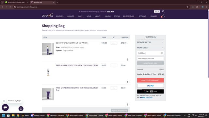The image size is (209, 118).
Task: Open new browser tab
Action: pos(57,2)
